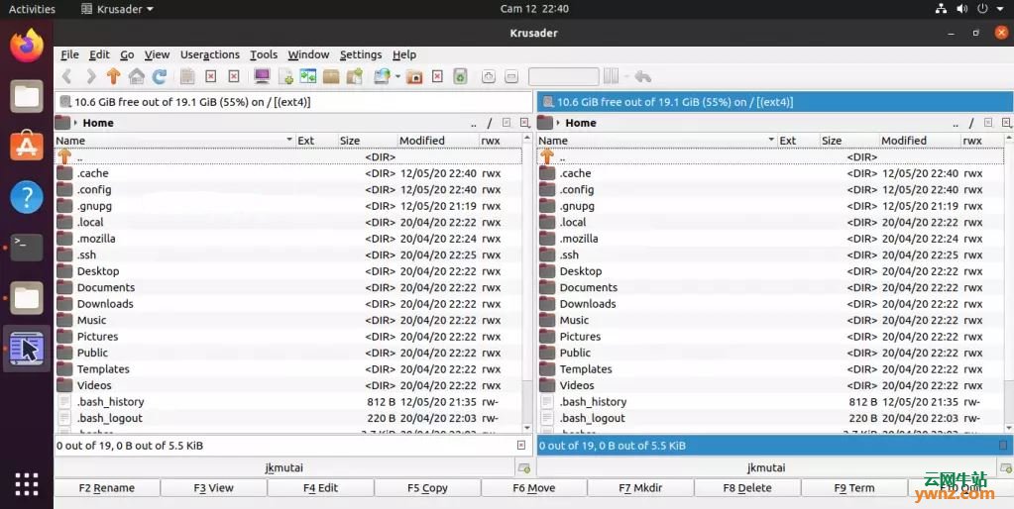Click the left panel Modified column header
Viewport: 1014px width, 509px height.
pos(438,141)
